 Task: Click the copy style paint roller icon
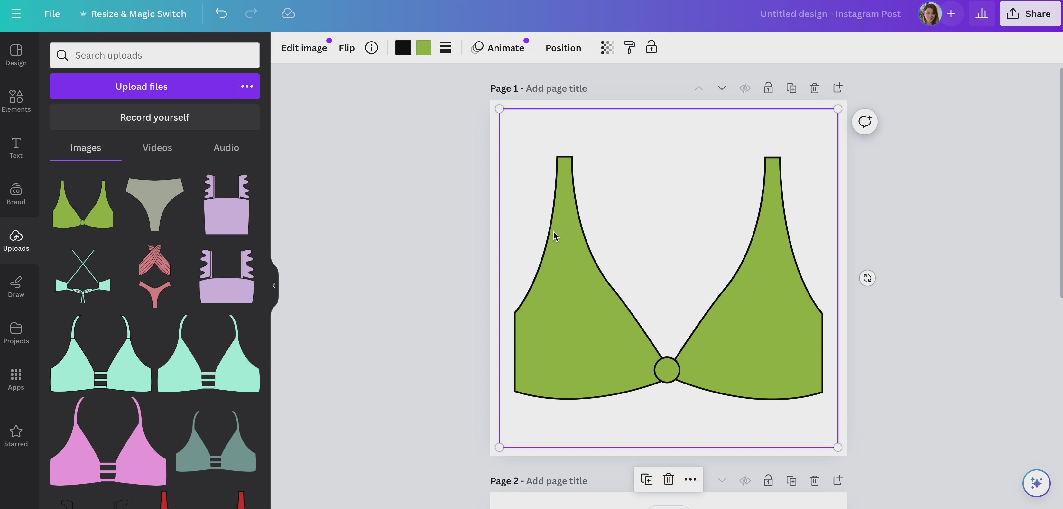pyautogui.click(x=629, y=48)
